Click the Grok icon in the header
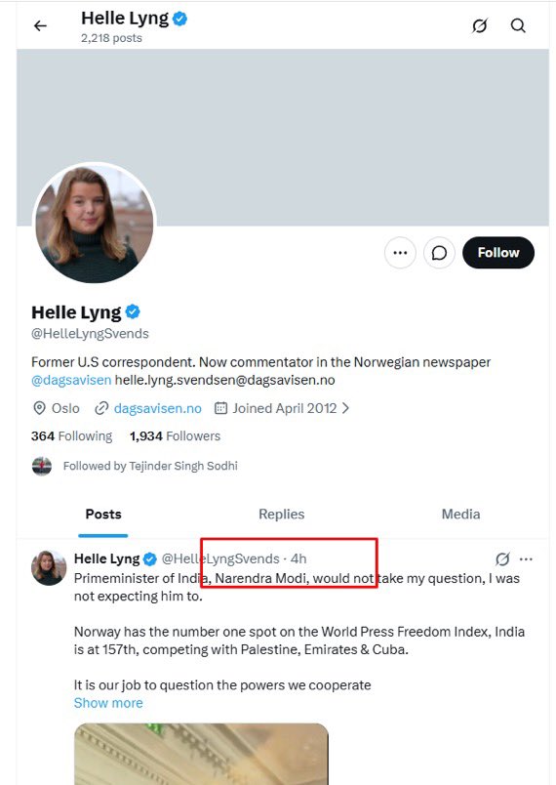 (x=480, y=25)
